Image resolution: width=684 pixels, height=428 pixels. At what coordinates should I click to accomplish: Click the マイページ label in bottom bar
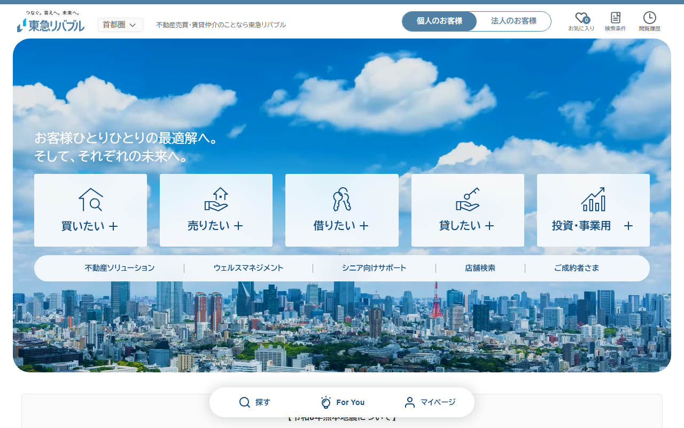tap(438, 402)
